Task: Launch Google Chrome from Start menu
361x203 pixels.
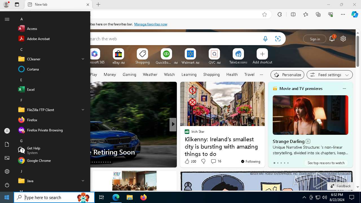Action: point(51,160)
